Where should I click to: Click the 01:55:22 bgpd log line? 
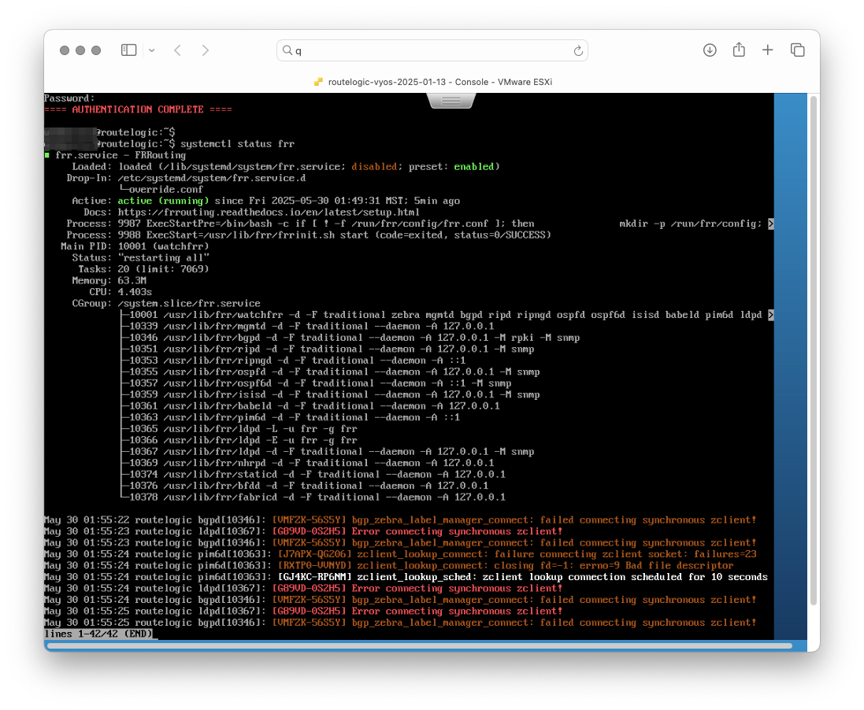point(400,520)
